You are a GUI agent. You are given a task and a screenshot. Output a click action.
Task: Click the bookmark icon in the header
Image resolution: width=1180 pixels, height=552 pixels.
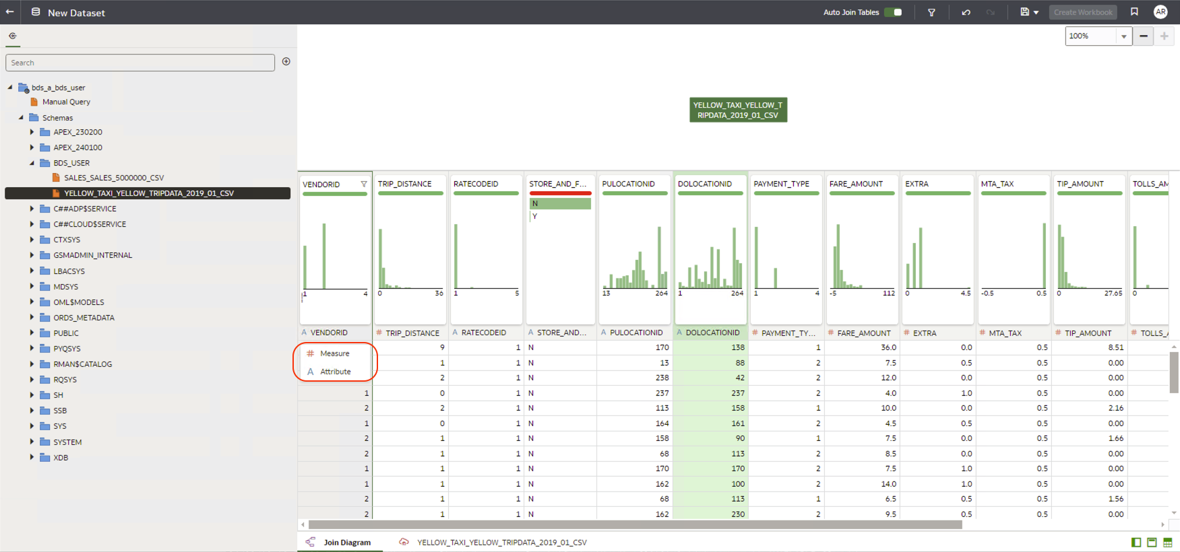(1135, 12)
